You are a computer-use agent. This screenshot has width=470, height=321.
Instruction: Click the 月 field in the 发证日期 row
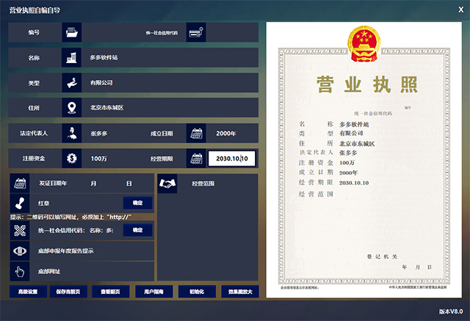pos(93,183)
